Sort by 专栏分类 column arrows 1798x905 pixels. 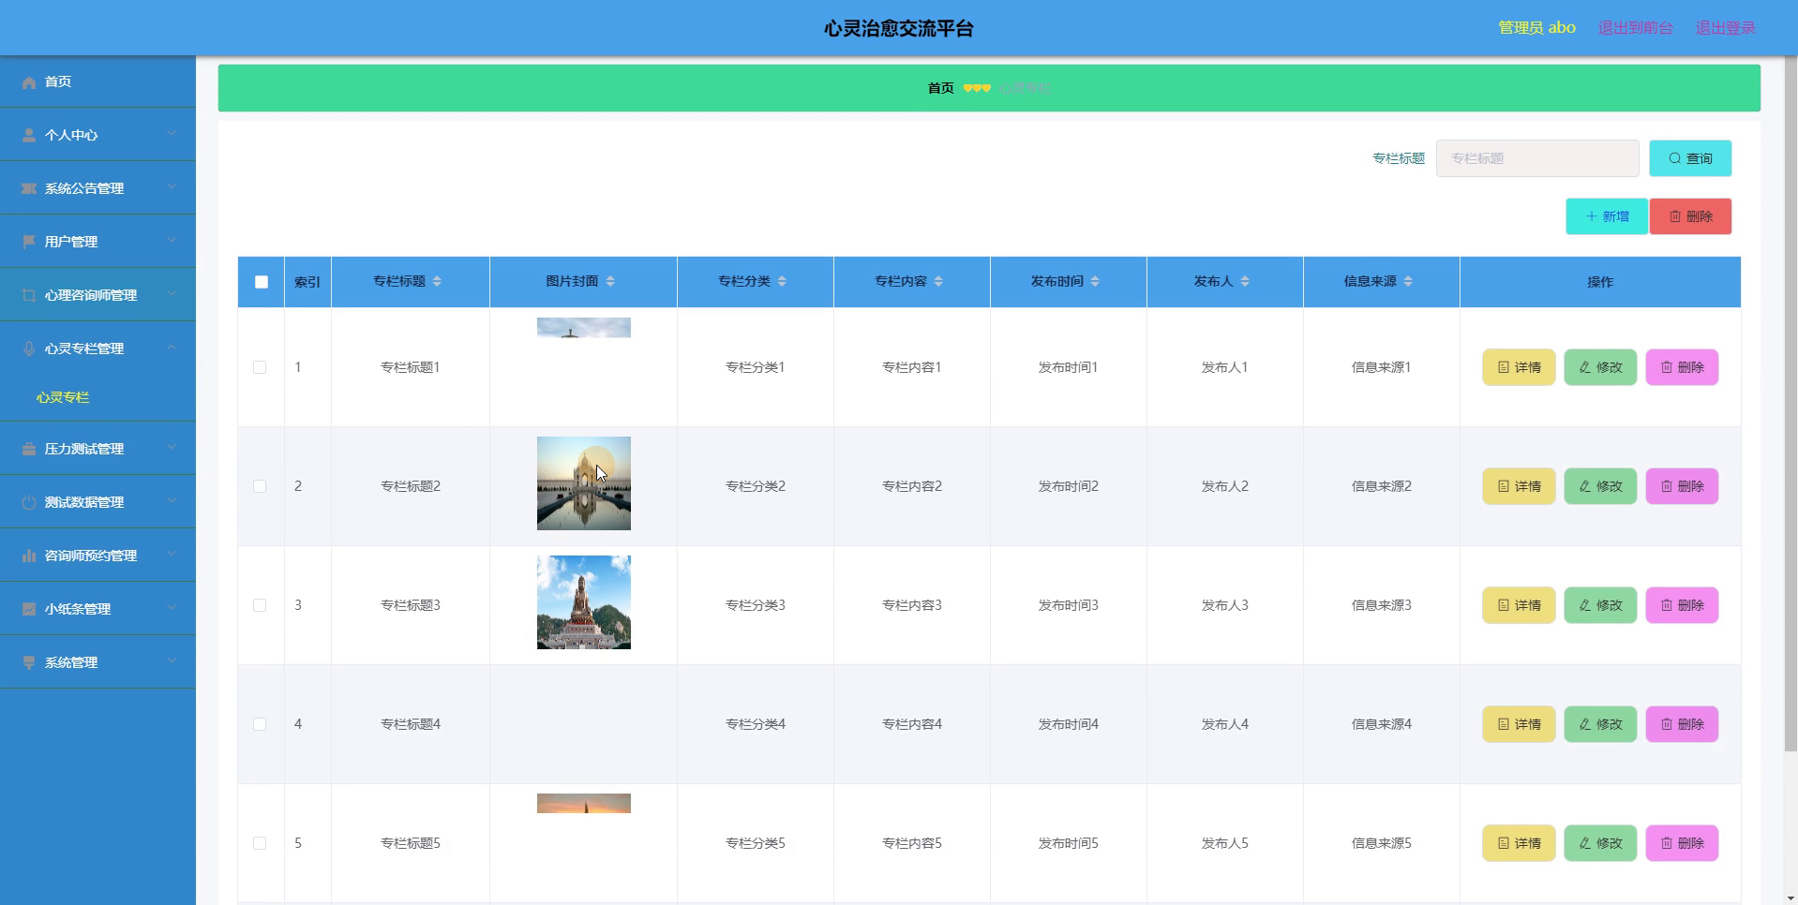(x=782, y=282)
